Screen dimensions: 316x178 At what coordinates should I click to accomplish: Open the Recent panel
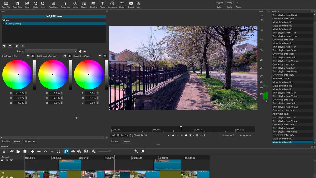pos(75,4)
